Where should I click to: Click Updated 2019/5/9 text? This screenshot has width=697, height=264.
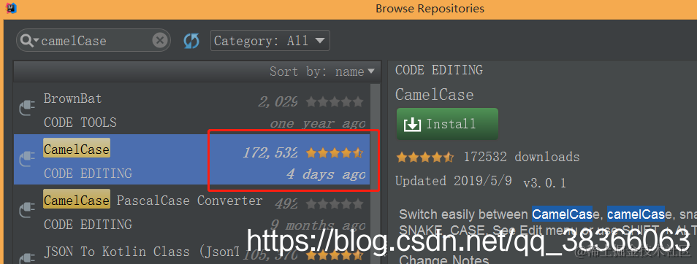click(454, 181)
